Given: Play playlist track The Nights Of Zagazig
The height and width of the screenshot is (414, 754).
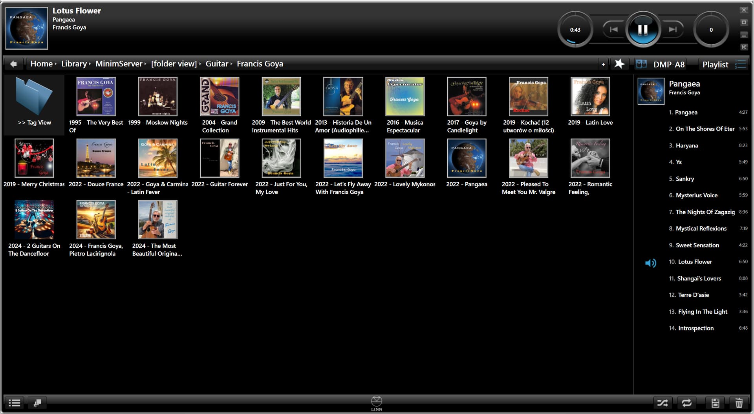Looking at the screenshot, I should 692,212.
